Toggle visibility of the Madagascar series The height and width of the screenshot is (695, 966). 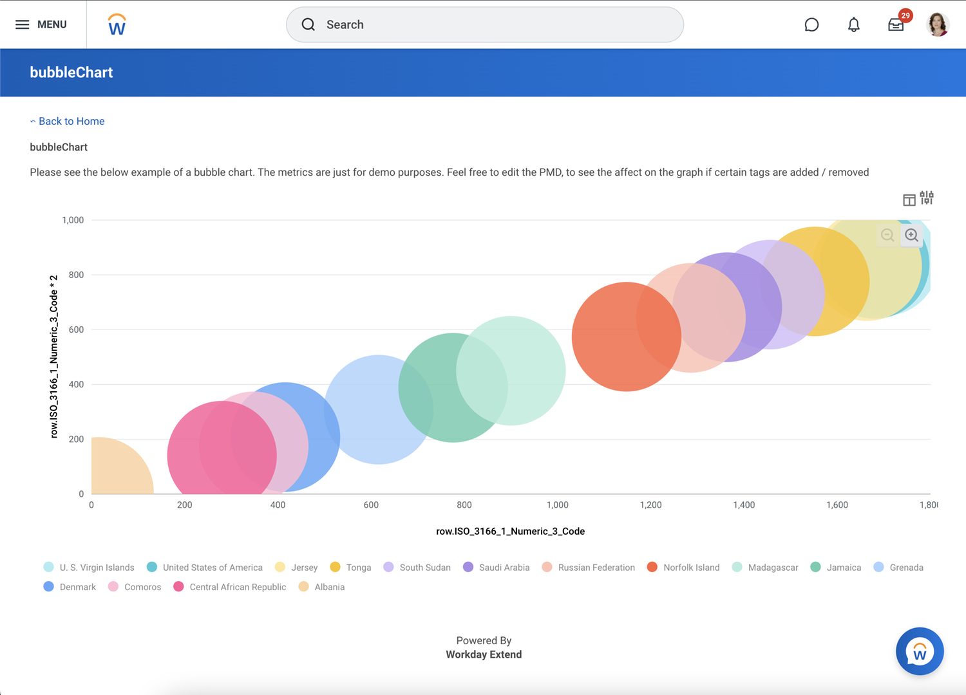765,567
